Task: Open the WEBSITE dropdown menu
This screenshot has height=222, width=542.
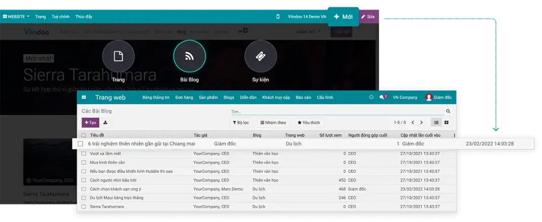Action: click(16, 17)
